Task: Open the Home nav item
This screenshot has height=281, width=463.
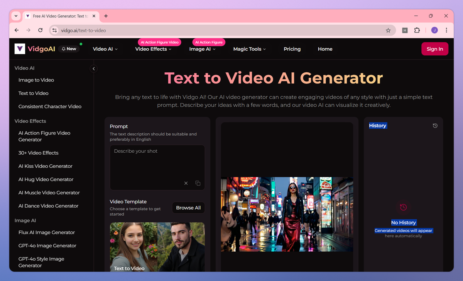Action: click(325, 49)
